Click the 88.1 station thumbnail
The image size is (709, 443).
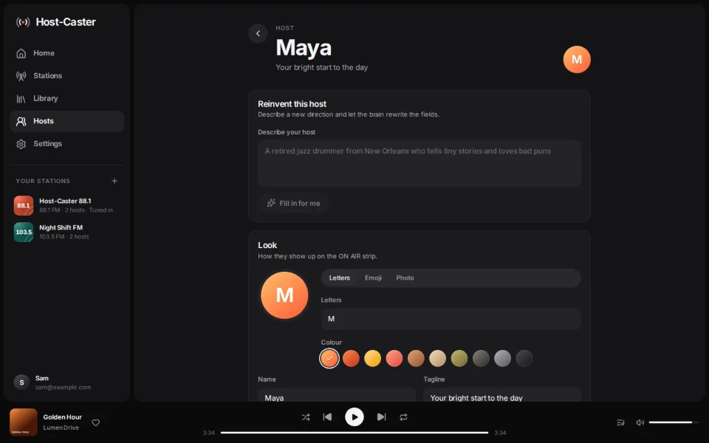pos(24,205)
